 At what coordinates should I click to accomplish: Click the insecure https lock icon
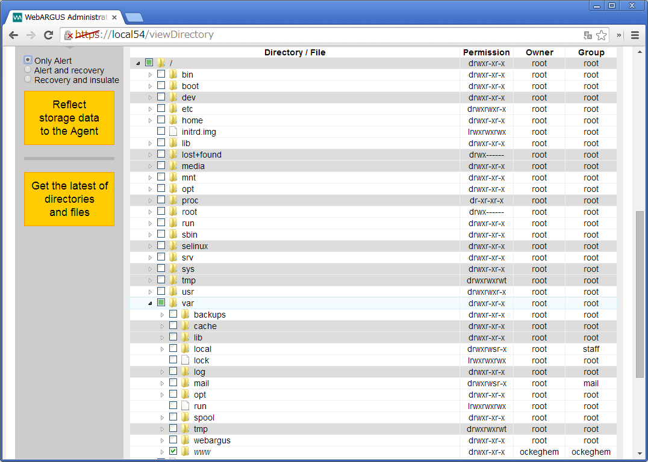69,35
